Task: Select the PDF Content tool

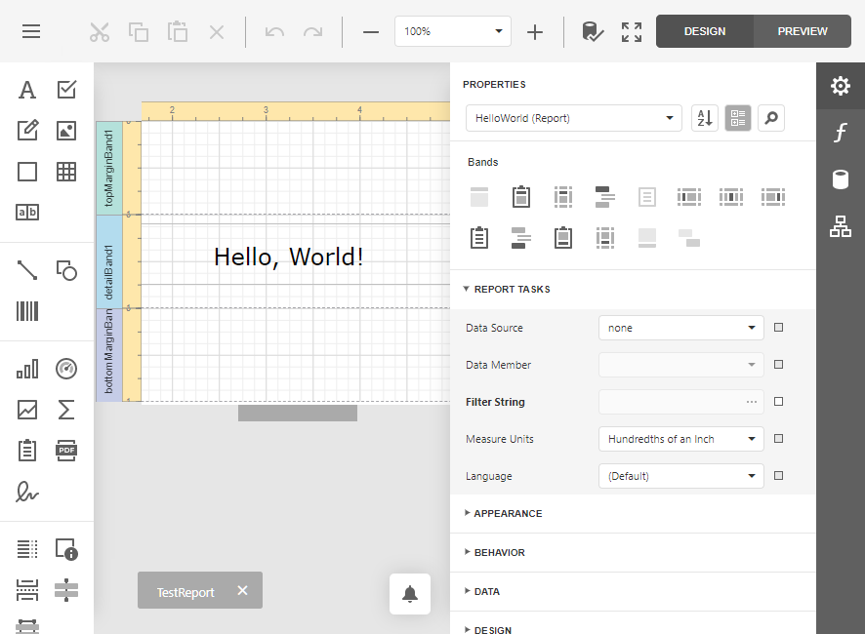Action: coord(66,450)
